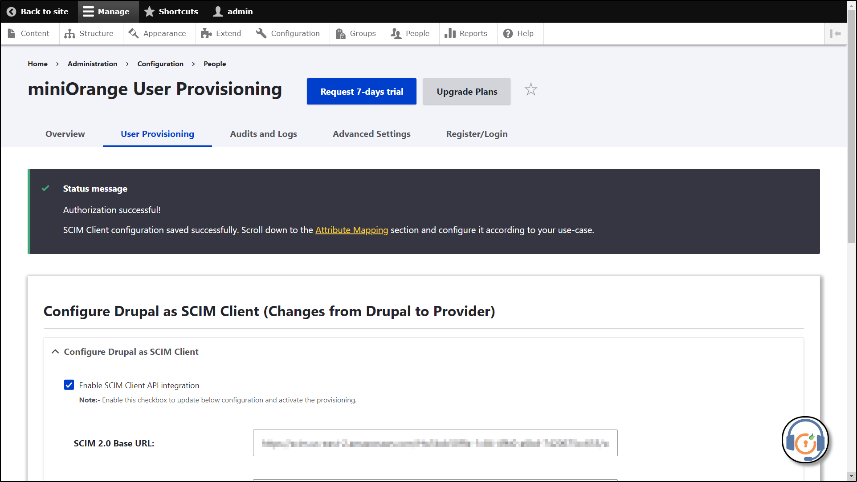
Task: Click the admin user account icon
Action: pos(217,11)
